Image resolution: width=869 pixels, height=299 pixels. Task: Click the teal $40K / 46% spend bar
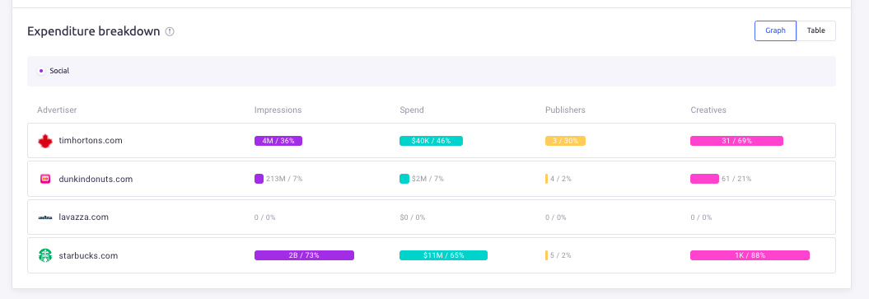click(x=431, y=141)
